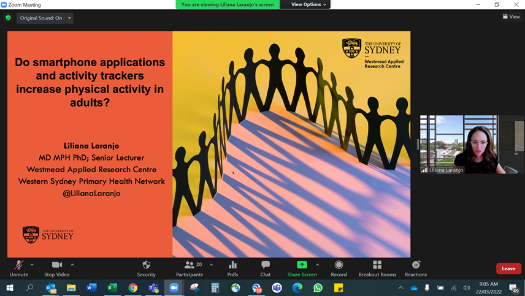The height and width of the screenshot is (296, 525).
Task: Click the drag handle beside video panel
Action: click(418, 145)
